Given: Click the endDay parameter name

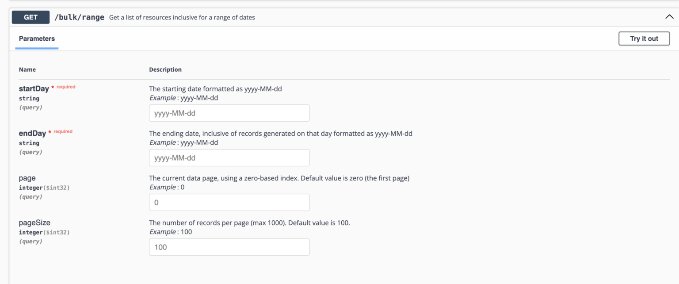Looking at the screenshot, I should tap(32, 134).
